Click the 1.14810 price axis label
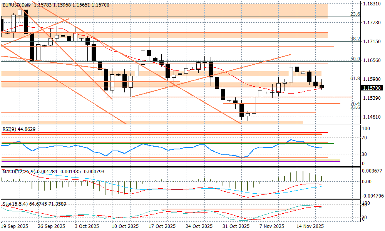 point(372,117)
